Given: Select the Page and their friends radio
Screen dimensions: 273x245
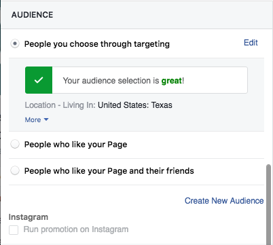Looking at the screenshot, I should [x=15, y=170].
